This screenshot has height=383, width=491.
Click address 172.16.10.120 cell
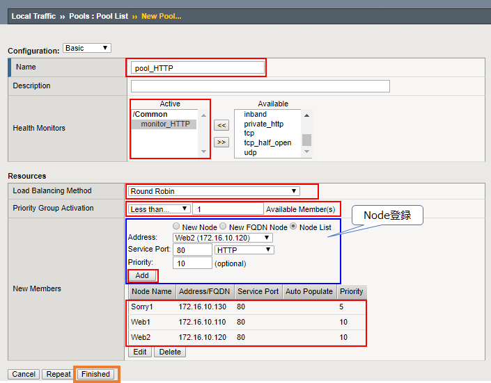pyautogui.click(x=202, y=337)
